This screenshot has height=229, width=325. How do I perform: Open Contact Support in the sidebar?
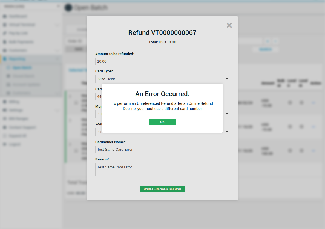pyautogui.click(x=22, y=127)
